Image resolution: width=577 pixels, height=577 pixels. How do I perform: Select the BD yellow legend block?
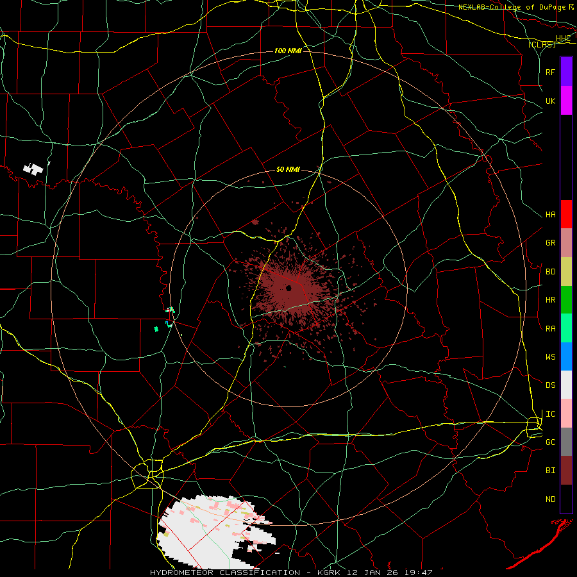[566, 271]
